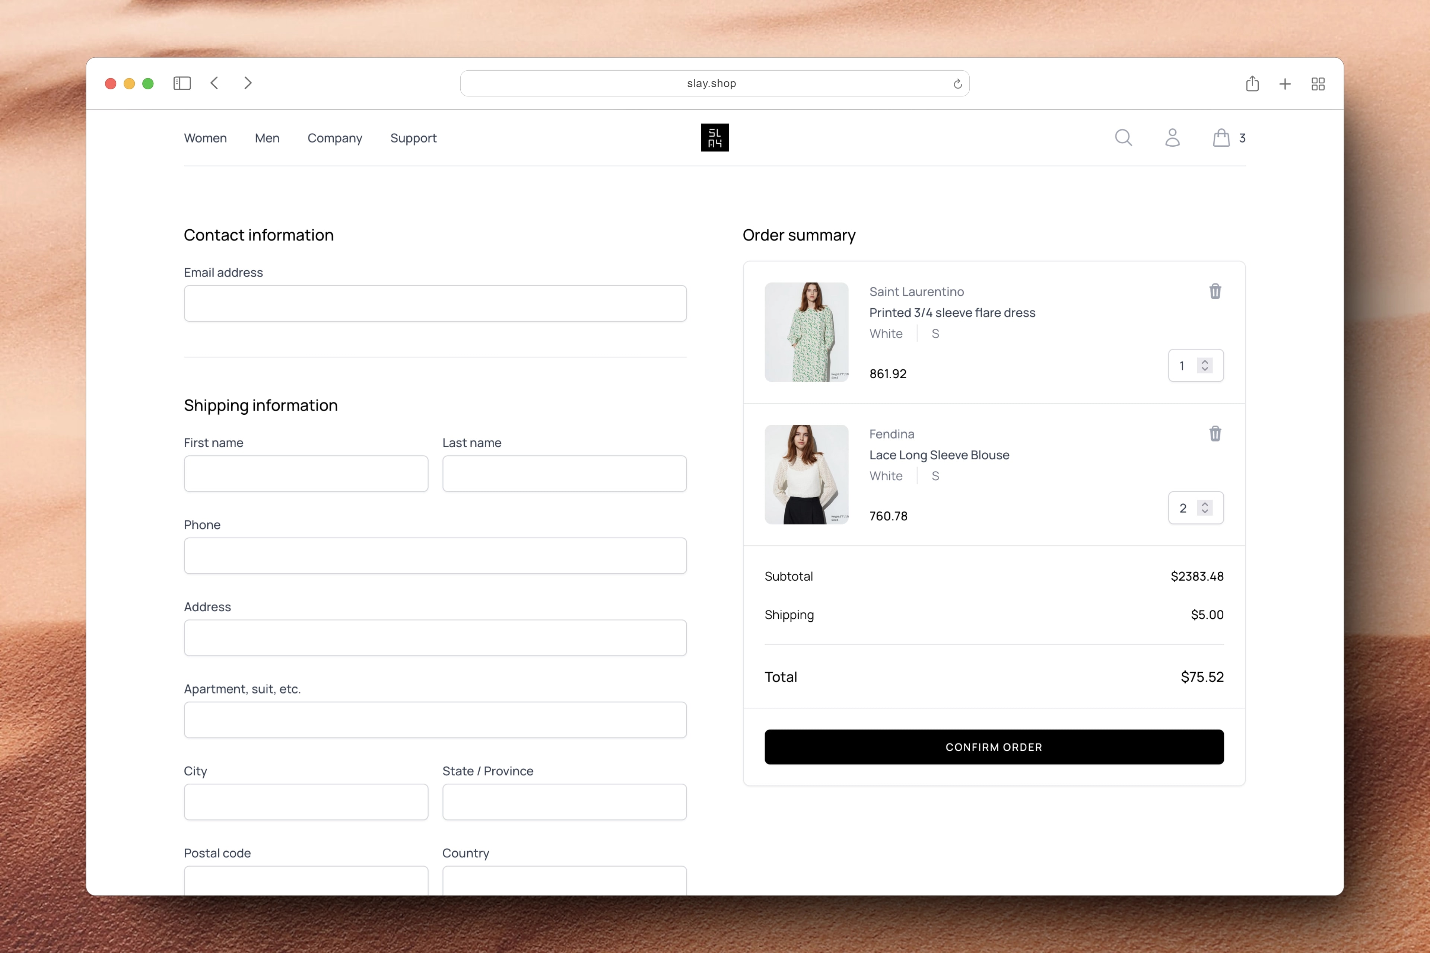Open the flare dress product thumbnail
The height and width of the screenshot is (953, 1430).
click(806, 332)
